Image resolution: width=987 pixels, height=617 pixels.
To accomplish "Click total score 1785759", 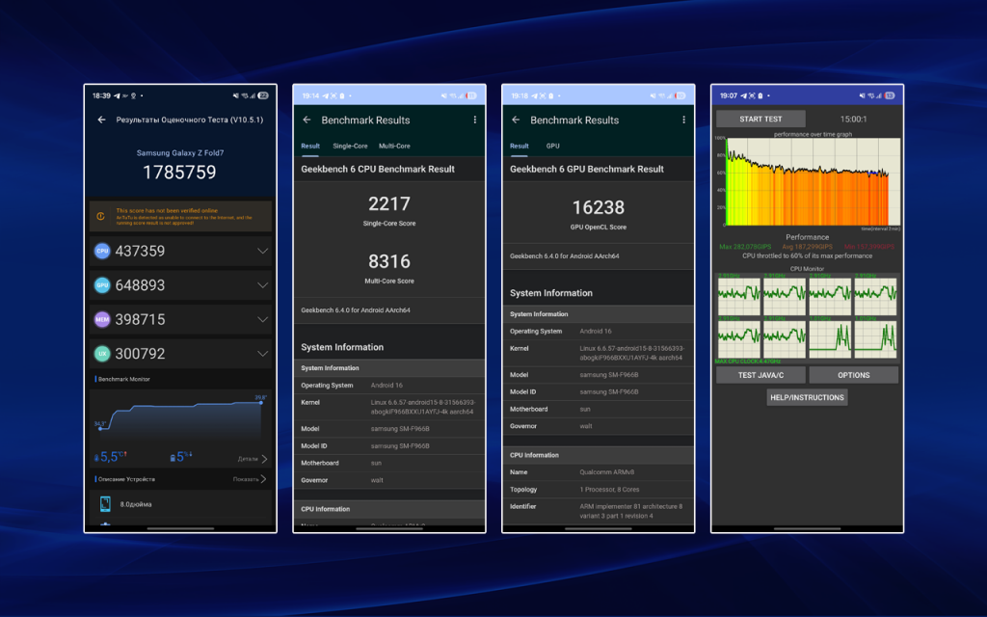I will 179,172.
